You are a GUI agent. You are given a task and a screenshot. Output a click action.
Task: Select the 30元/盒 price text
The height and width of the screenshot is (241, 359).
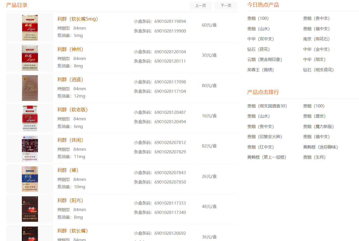pos(209,55)
